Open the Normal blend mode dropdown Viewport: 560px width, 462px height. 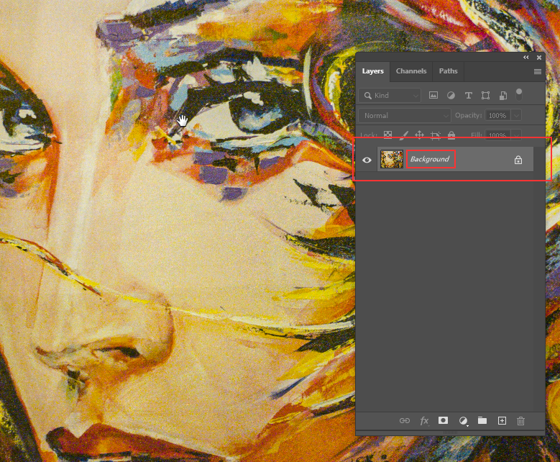coord(404,115)
